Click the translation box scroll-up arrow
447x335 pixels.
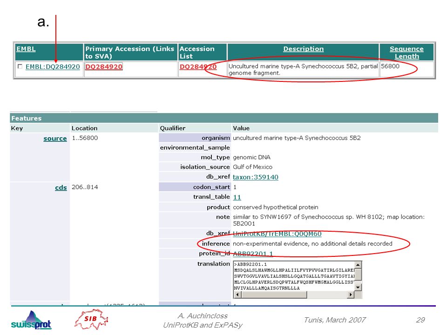coord(358,265)
